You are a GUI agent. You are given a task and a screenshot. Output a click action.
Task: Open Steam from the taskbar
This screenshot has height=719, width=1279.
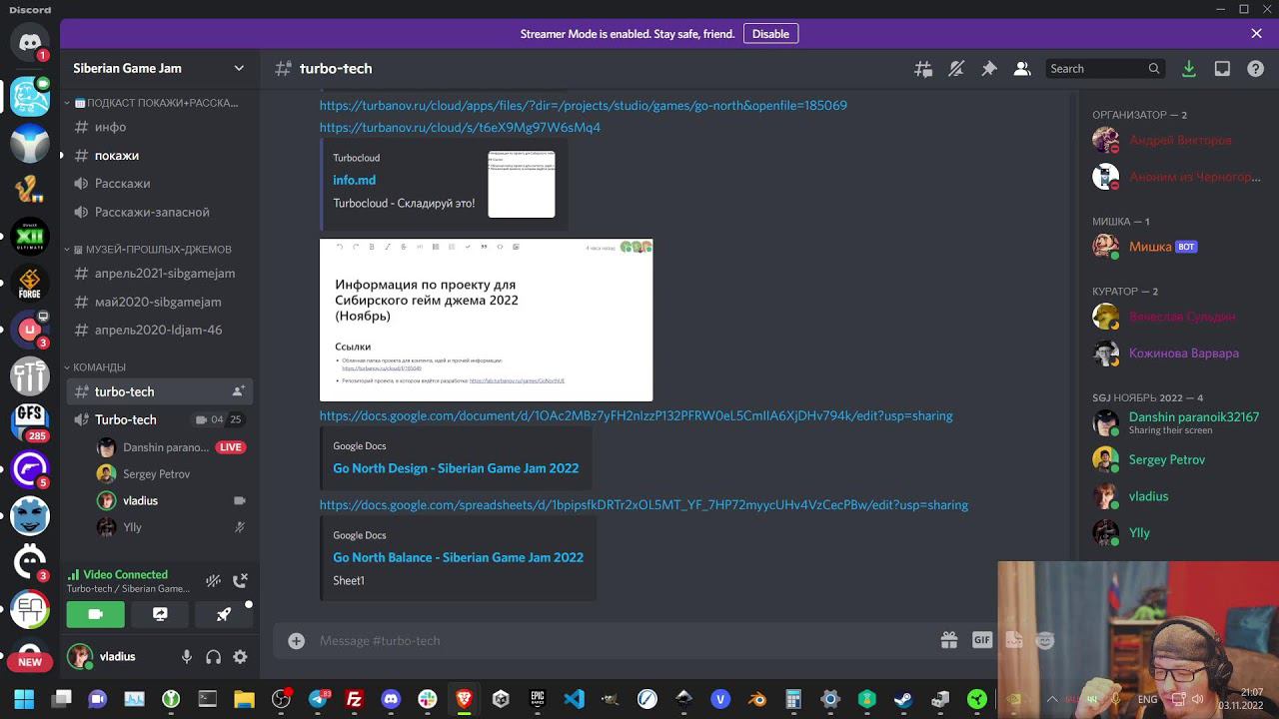[x=902, y=699]
